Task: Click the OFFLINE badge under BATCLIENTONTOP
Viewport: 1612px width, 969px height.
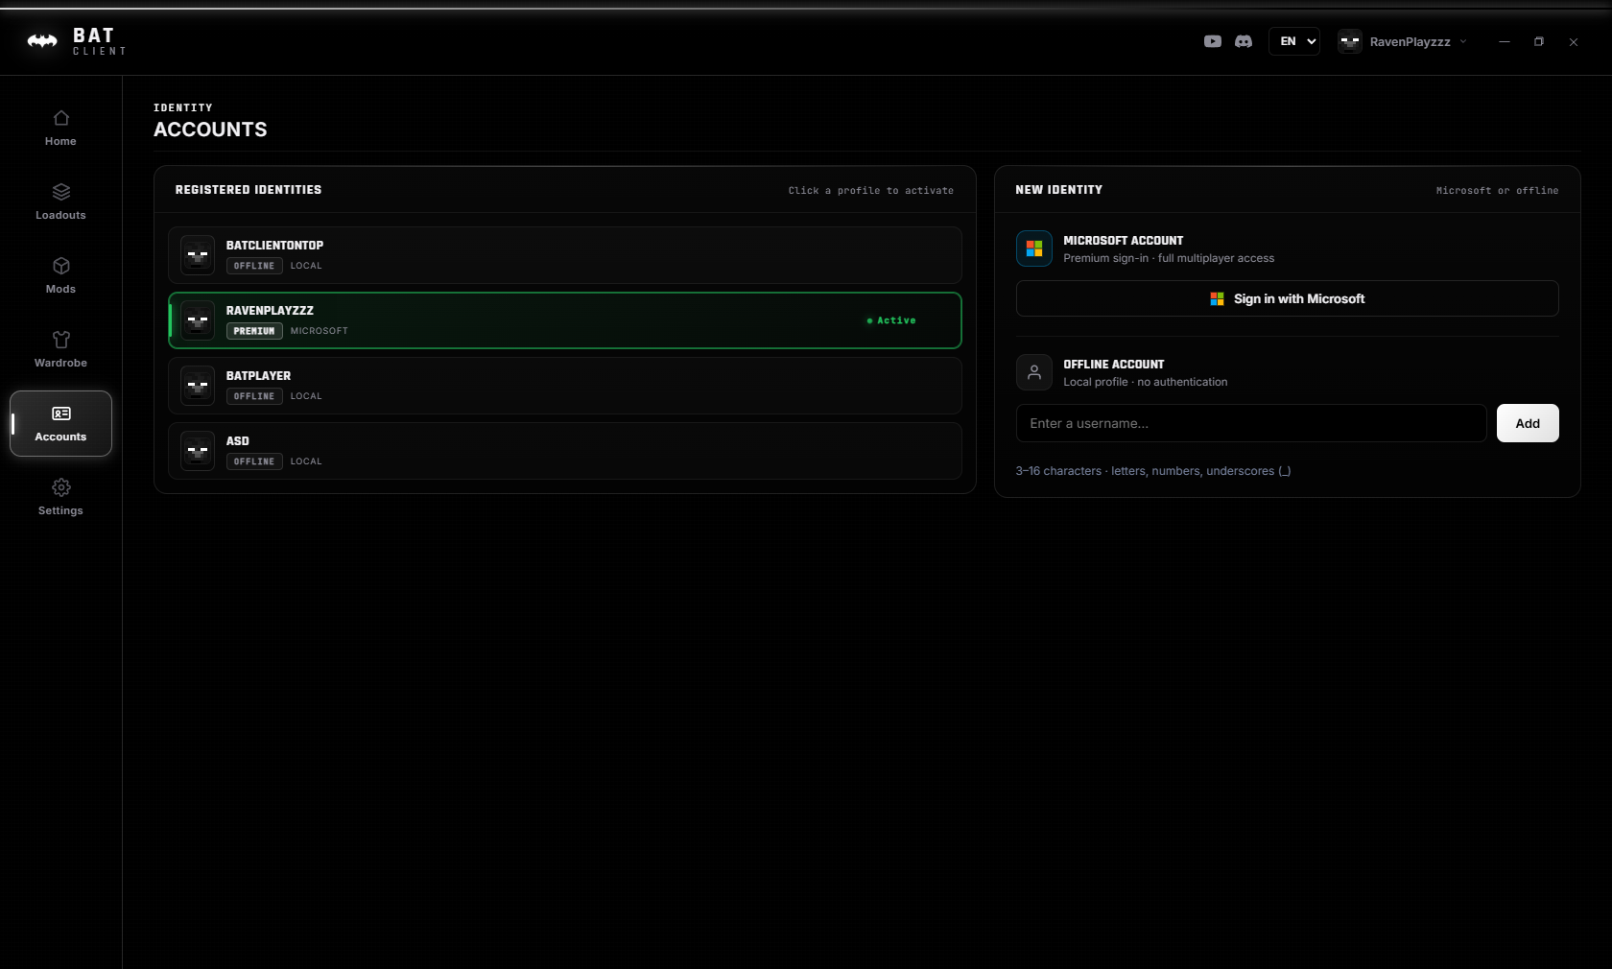Action: (254, 266)
